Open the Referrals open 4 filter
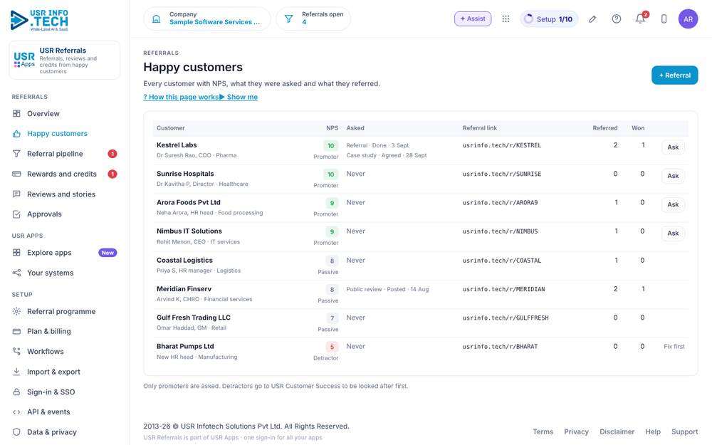This screenshot has width=712, height=445. tap(313, 19)
